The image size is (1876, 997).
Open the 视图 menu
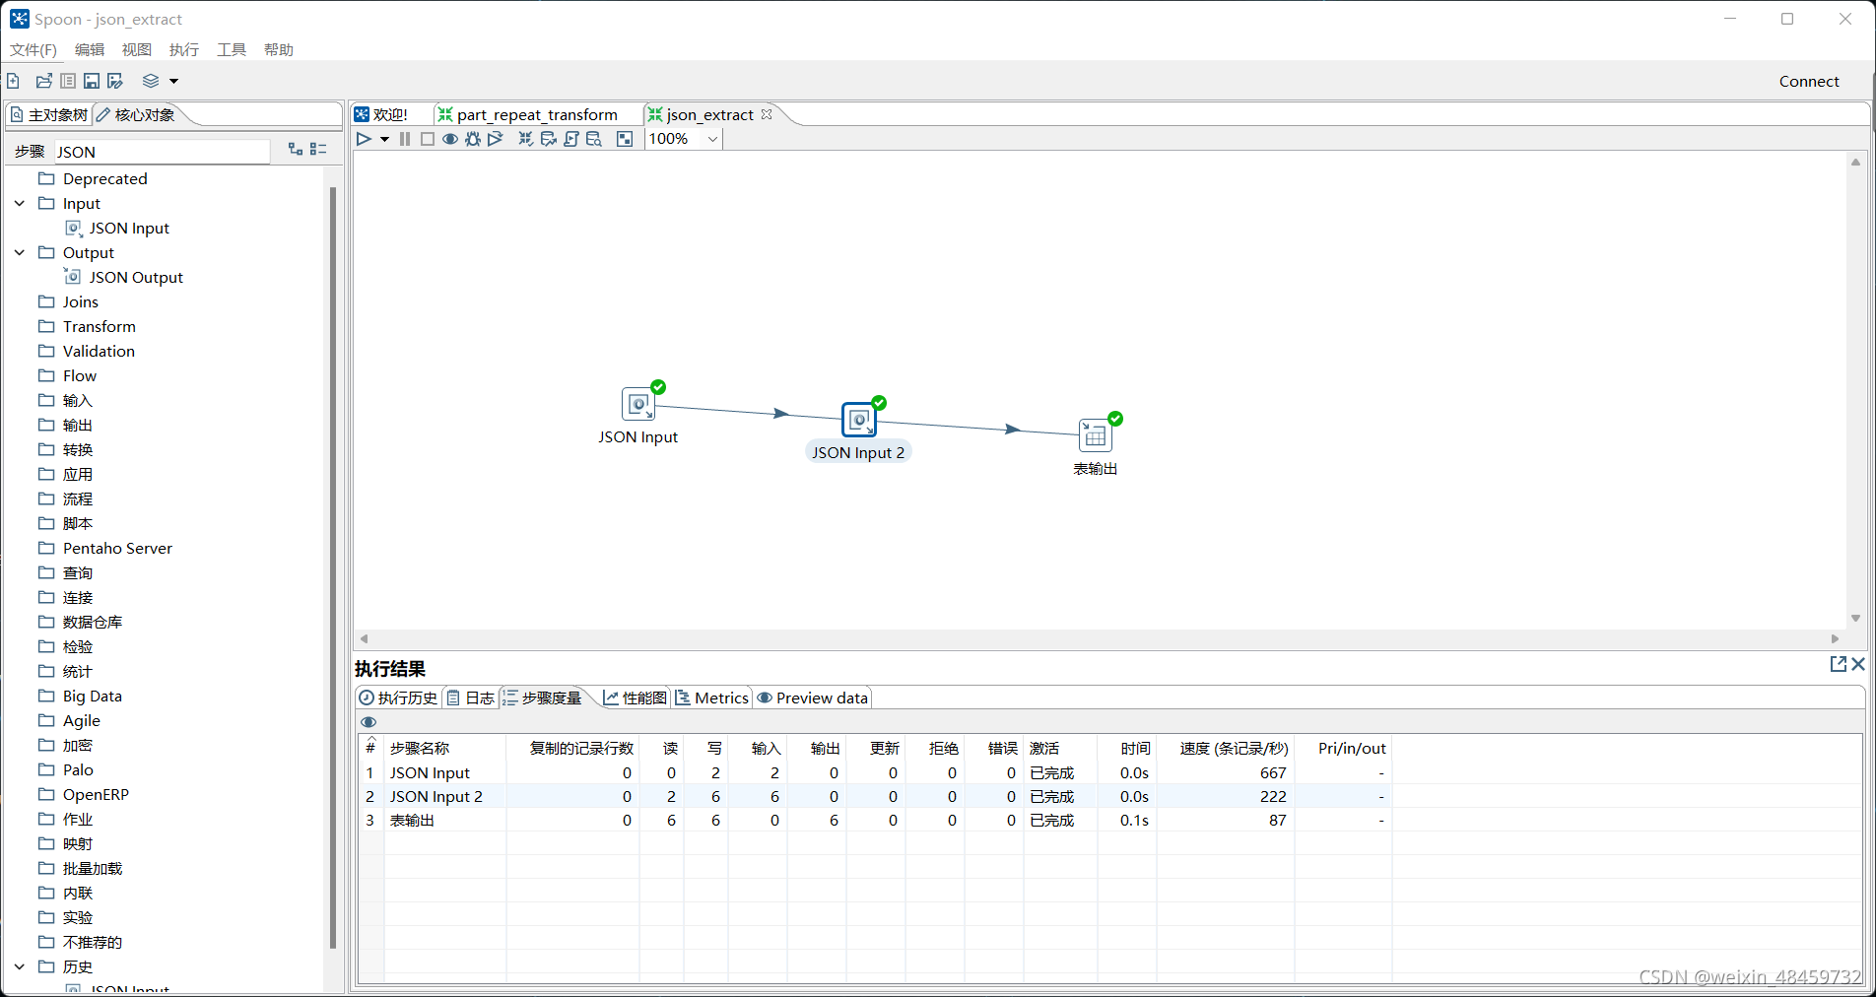pos(137,49)
